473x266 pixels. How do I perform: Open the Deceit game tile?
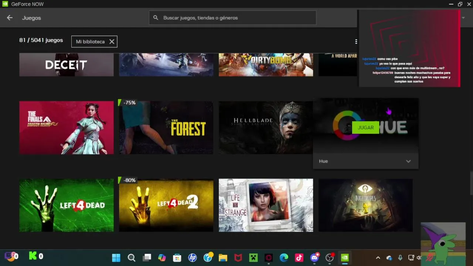(x=67, y=65)
